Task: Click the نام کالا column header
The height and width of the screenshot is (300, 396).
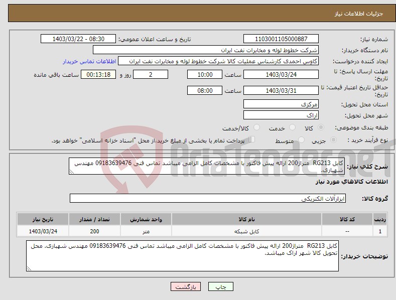Action: [x=246, y=219]
